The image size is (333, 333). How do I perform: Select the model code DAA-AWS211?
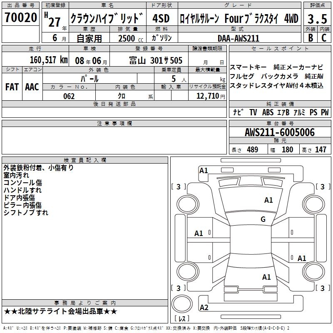pos(239,38)
